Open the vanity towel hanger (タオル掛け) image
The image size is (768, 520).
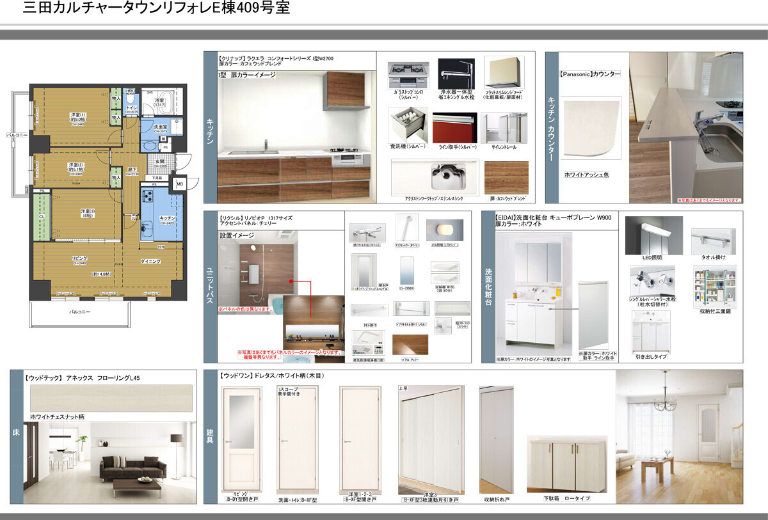coord(714,241)
